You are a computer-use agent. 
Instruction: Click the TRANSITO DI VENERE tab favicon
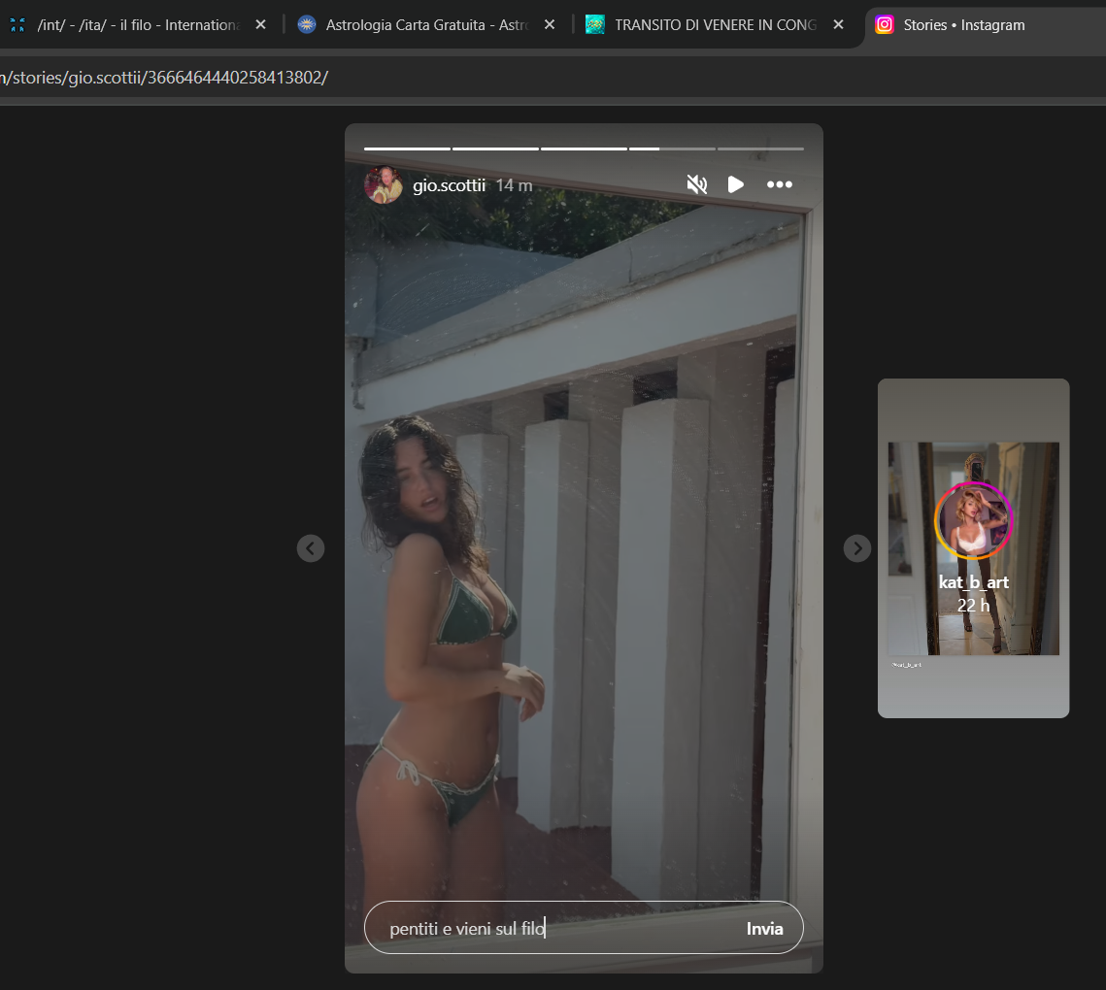point(594,24)
